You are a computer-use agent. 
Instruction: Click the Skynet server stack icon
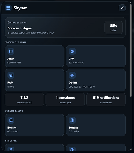[x=8, y=8]
